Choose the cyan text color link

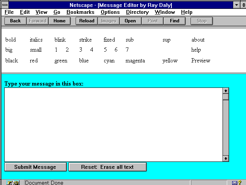109,61
